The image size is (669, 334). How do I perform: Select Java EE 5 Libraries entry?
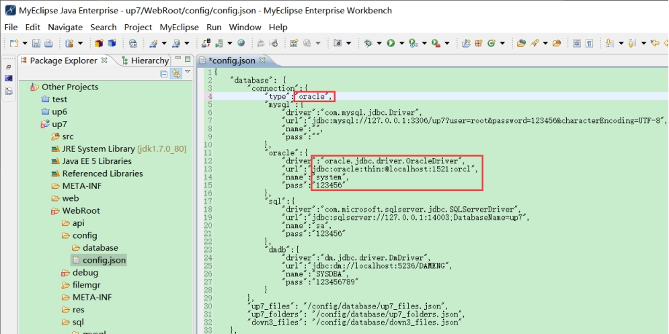tap(97, 161)
